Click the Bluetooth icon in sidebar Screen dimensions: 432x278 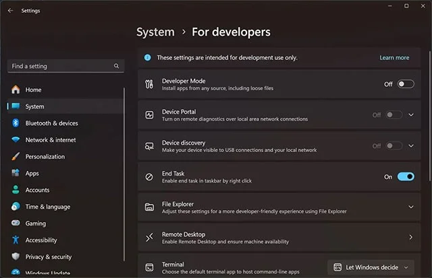click(x=16, y=123)
